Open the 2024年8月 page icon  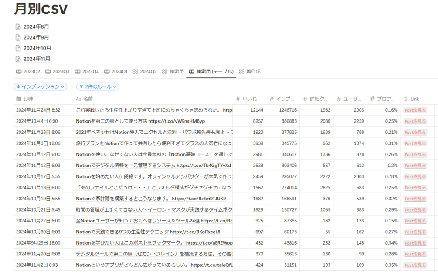point(18,27)
